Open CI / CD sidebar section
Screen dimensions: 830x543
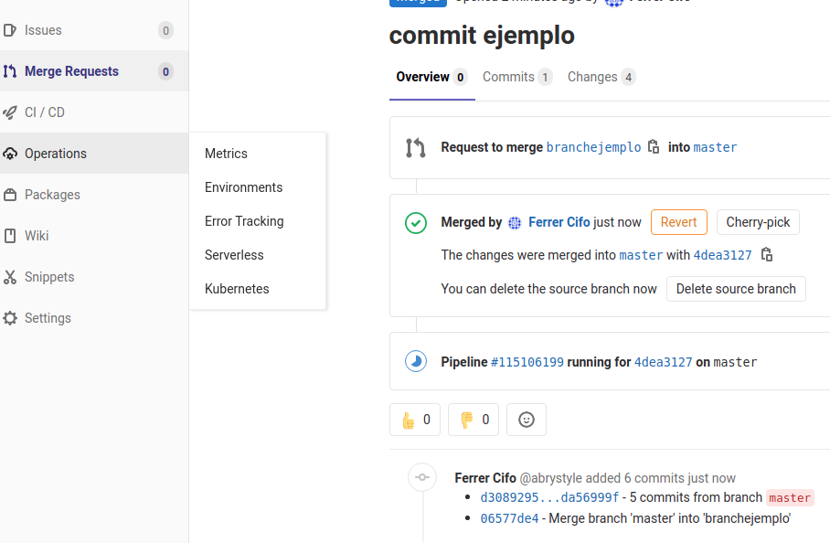click(45, 112)
